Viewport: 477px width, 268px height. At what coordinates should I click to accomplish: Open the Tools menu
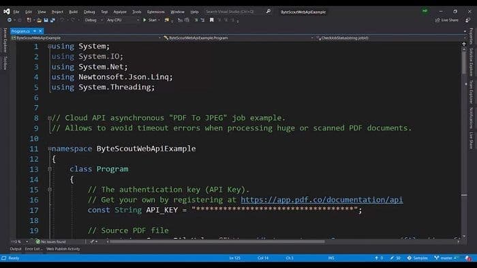(137, 12)
